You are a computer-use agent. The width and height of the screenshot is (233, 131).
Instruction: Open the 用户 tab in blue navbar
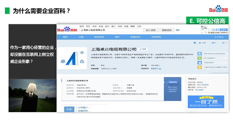click(x=117, y=37)
